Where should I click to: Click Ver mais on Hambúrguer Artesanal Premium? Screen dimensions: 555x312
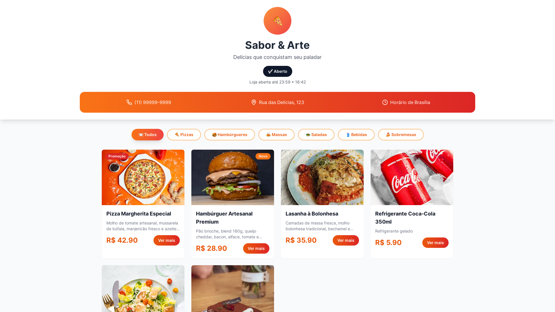[x=256, y=248]
